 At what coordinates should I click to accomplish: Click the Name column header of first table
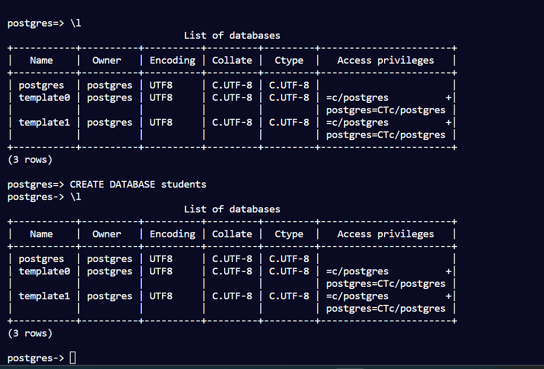[x=41, y=60]
